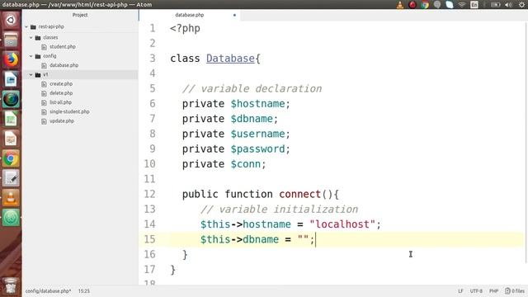Click the grey chat bubble tray icon
Image resolution: width=528 pixels, height=297 pixels.
click(x=437, y=5)
